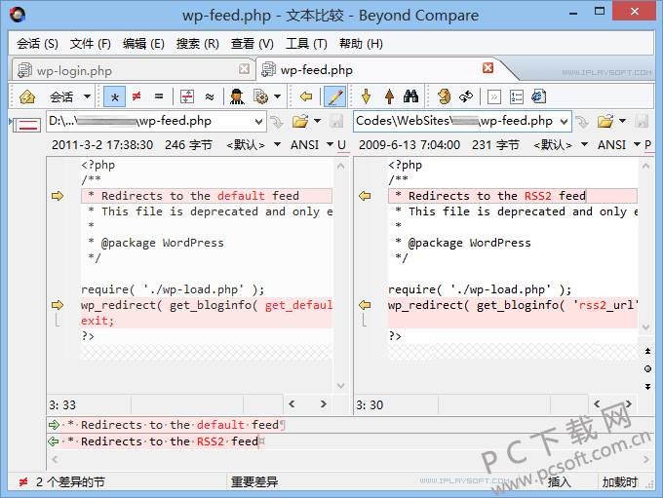The image size is (663, 498).
Task: Click the copy to left arrow icon
Action: pyautogui.click(x=306, y=96)
